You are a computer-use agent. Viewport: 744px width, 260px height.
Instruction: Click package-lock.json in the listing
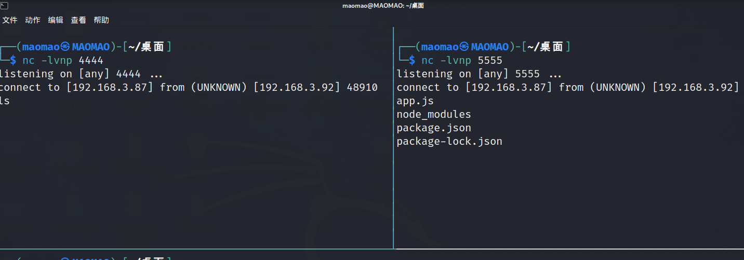449,142
